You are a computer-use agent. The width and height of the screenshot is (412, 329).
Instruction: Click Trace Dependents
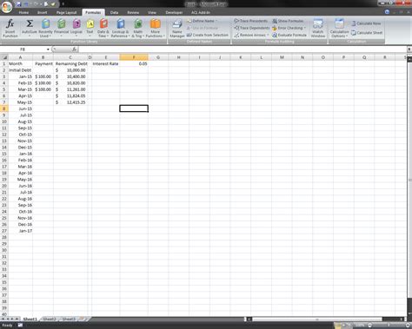click(251, 28)
